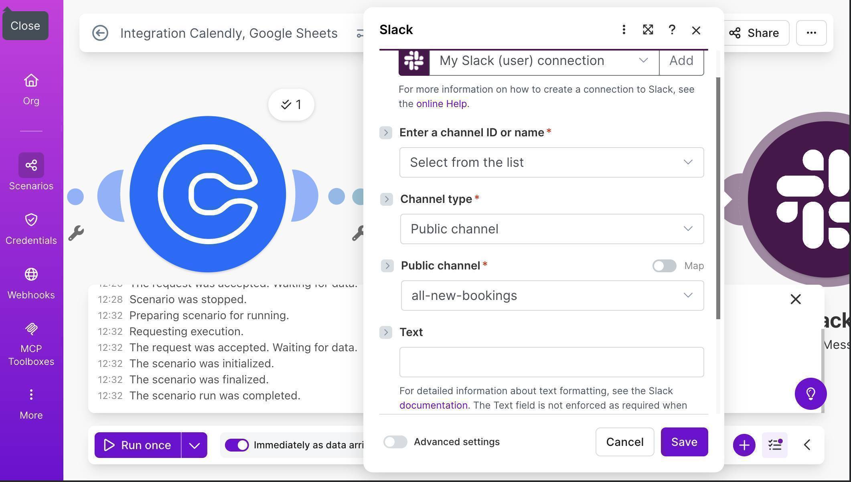
Task: Open the Credentials section in the sidebar
Action: (31, 227)
